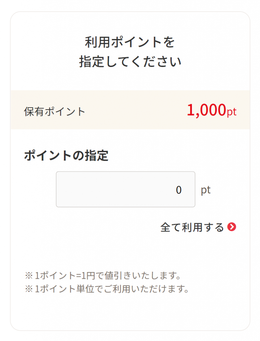
Task: Focus the point amount input field
Action: click(126, 189)
